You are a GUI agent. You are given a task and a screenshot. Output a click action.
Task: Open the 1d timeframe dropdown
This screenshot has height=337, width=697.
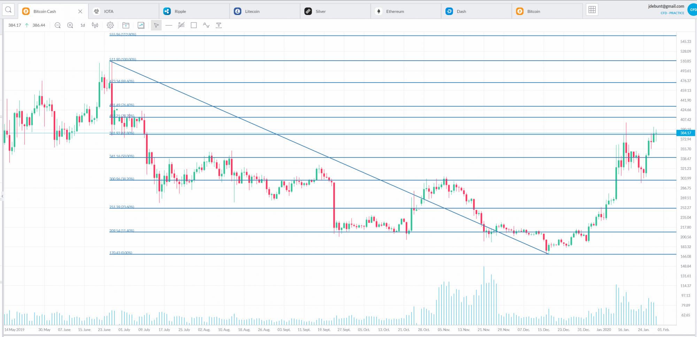83,25
